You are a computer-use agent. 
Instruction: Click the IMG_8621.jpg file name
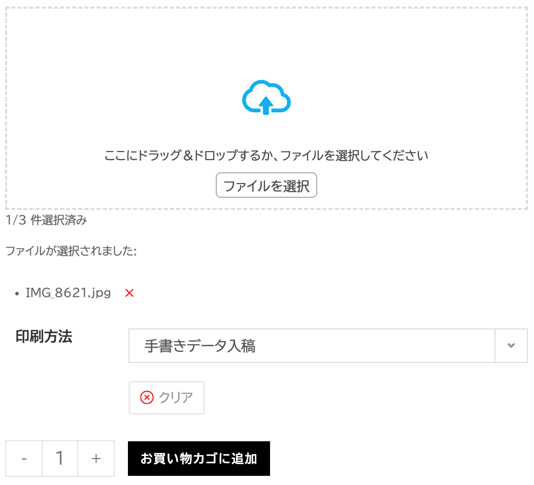[x=68, y=293]
